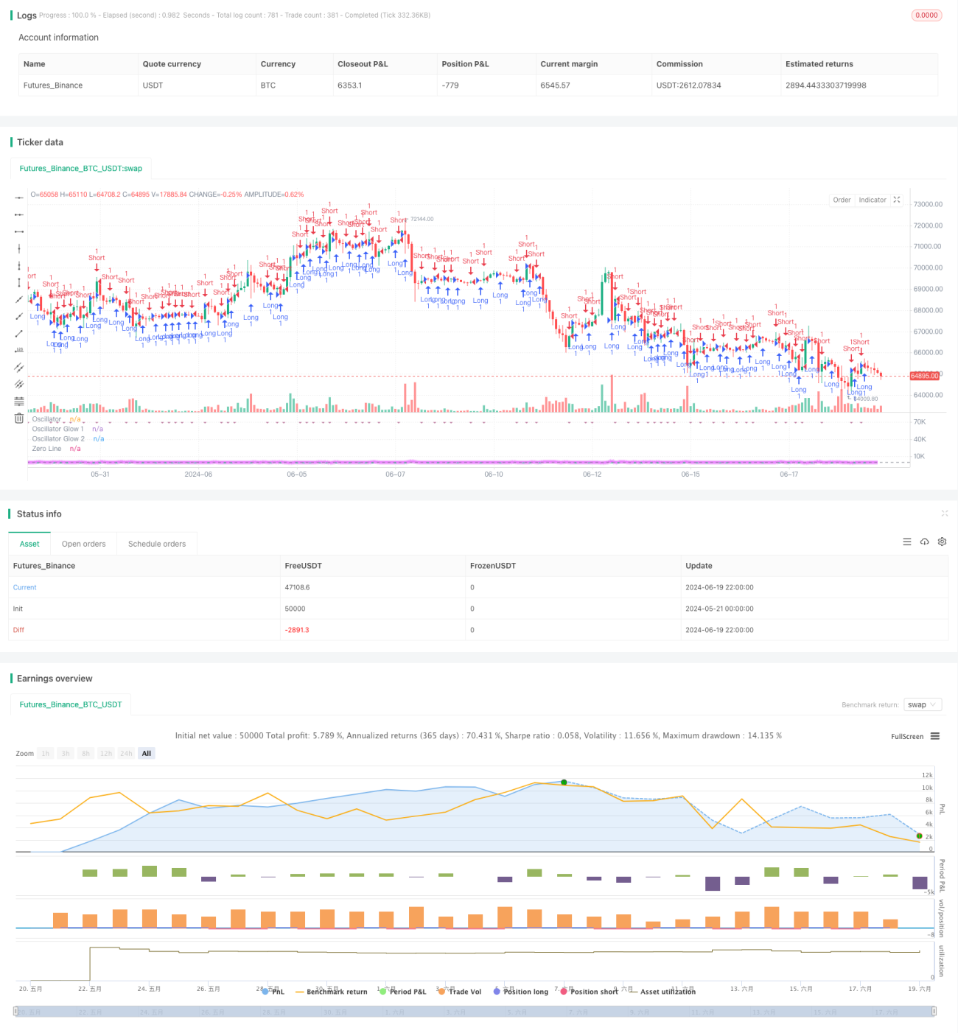Click the Current link in the asset table
This screenshot has width=958, height=1033.
(x=24, y=587)
